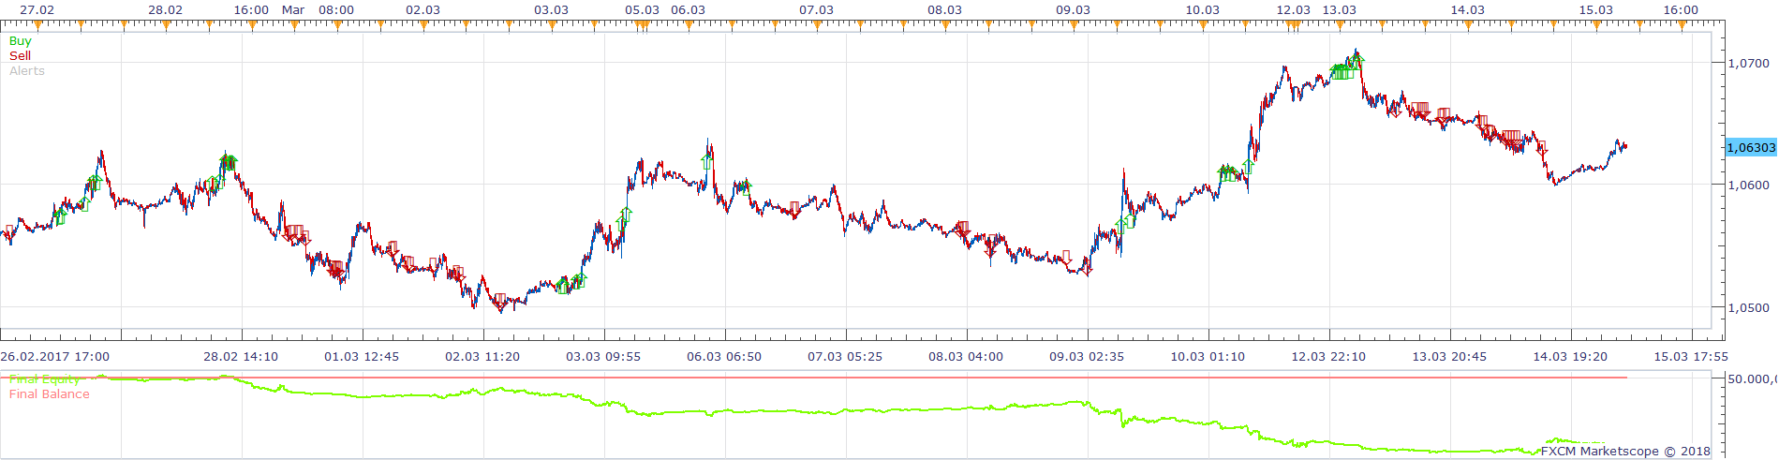Click the Final Balance legend label
1779x460 pixels.
coord(50,394)
